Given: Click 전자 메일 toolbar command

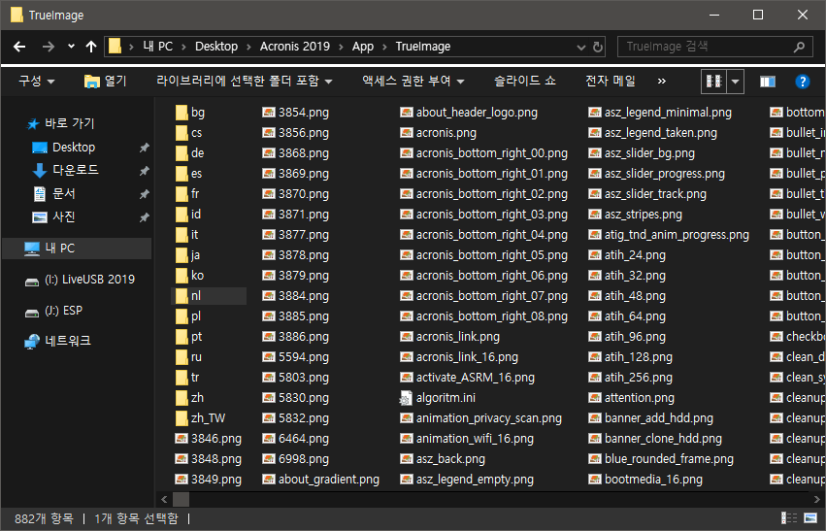Looking at the screenshot, I should pyautogui.click(x=611, y=82).
